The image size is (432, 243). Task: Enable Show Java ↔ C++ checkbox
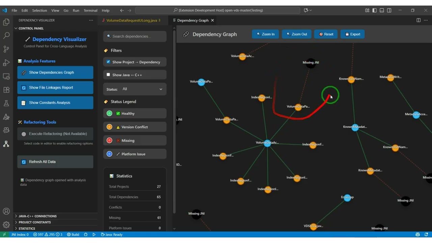pyautogui.click(x=108, y=75)
